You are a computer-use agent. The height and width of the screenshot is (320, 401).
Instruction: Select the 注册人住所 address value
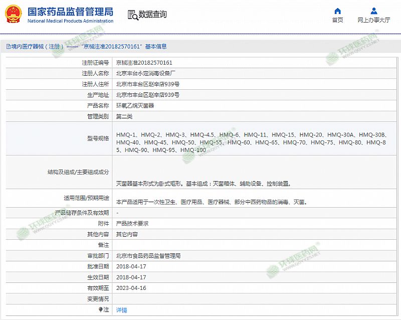148,84
